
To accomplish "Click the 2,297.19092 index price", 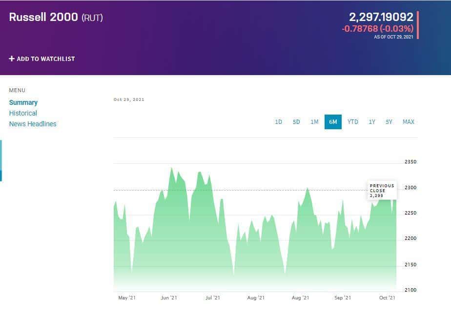I will [381, 17].
